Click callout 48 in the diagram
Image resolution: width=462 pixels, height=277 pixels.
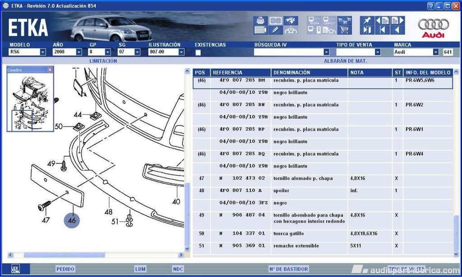(108, 212)
